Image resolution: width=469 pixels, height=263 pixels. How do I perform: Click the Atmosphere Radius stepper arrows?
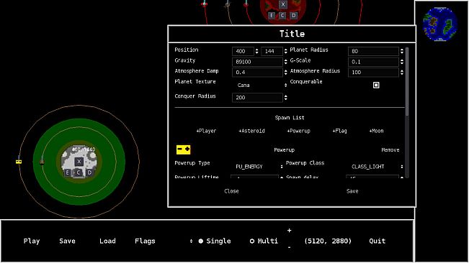tap(402, 72)
